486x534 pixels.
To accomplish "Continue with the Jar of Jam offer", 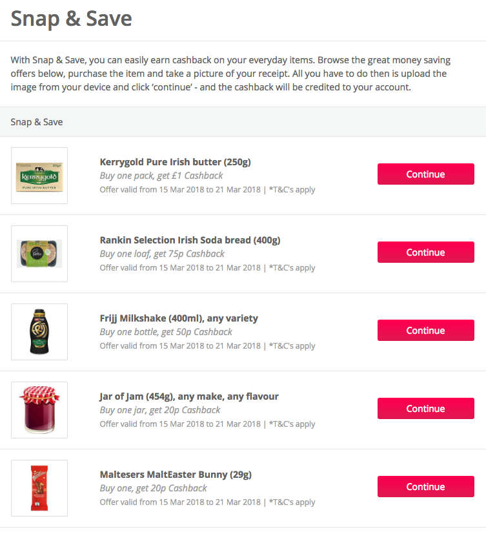I will pyautogui.click(x=426, y=408).
